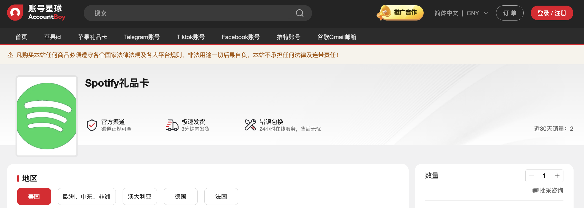Screen dimensions: 584x208
Task: Open bulk purchase inquiry chat icon
Action: [x=535, y=191]
